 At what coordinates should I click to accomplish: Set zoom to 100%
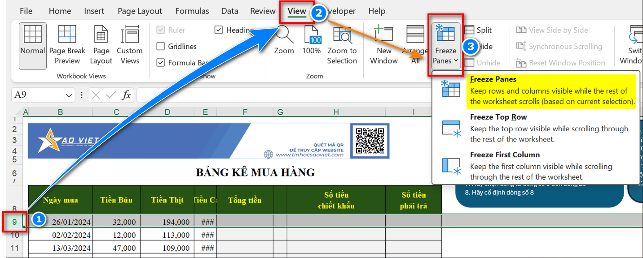click(x=312, y=35)
